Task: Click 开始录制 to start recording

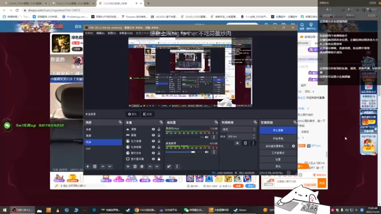Action: click(278, 138)
